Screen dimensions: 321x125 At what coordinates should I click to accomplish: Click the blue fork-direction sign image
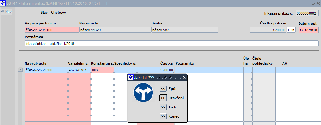[x=143, y=93]
